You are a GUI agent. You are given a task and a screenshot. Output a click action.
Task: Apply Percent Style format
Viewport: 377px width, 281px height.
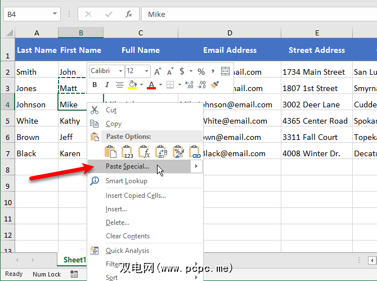tap(201, 71)
